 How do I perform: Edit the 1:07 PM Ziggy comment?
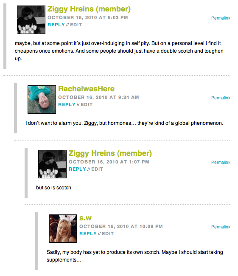coord(97,169)
